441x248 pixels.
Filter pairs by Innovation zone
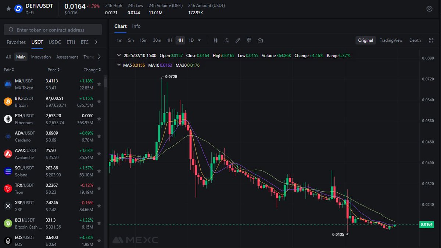(41, 57)
